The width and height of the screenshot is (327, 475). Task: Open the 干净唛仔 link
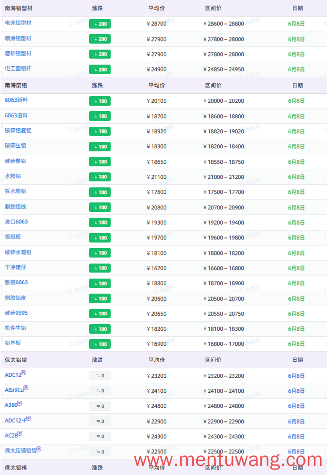[16, 268]
